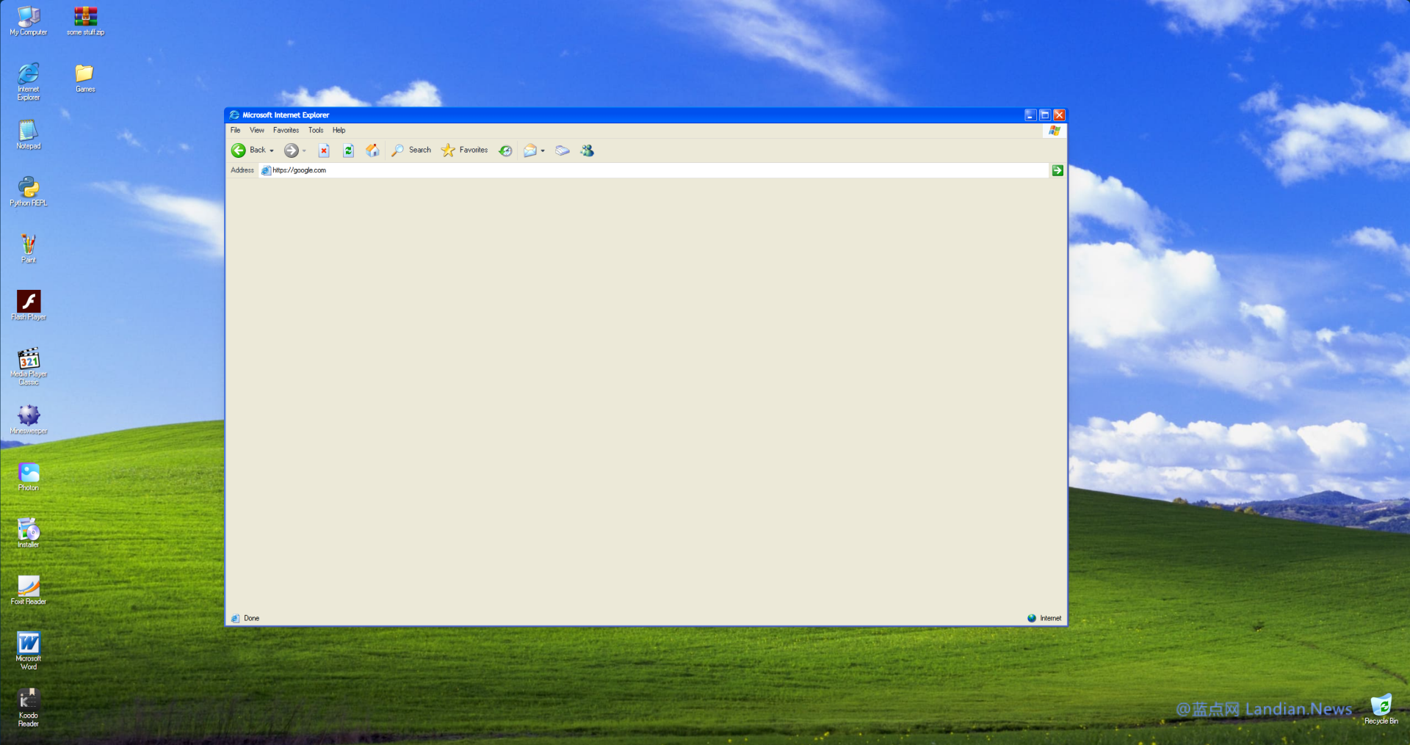Click the Print icon in the toolbar
The height and width of the screenshot is (745, 1410).
click(563, 150)
